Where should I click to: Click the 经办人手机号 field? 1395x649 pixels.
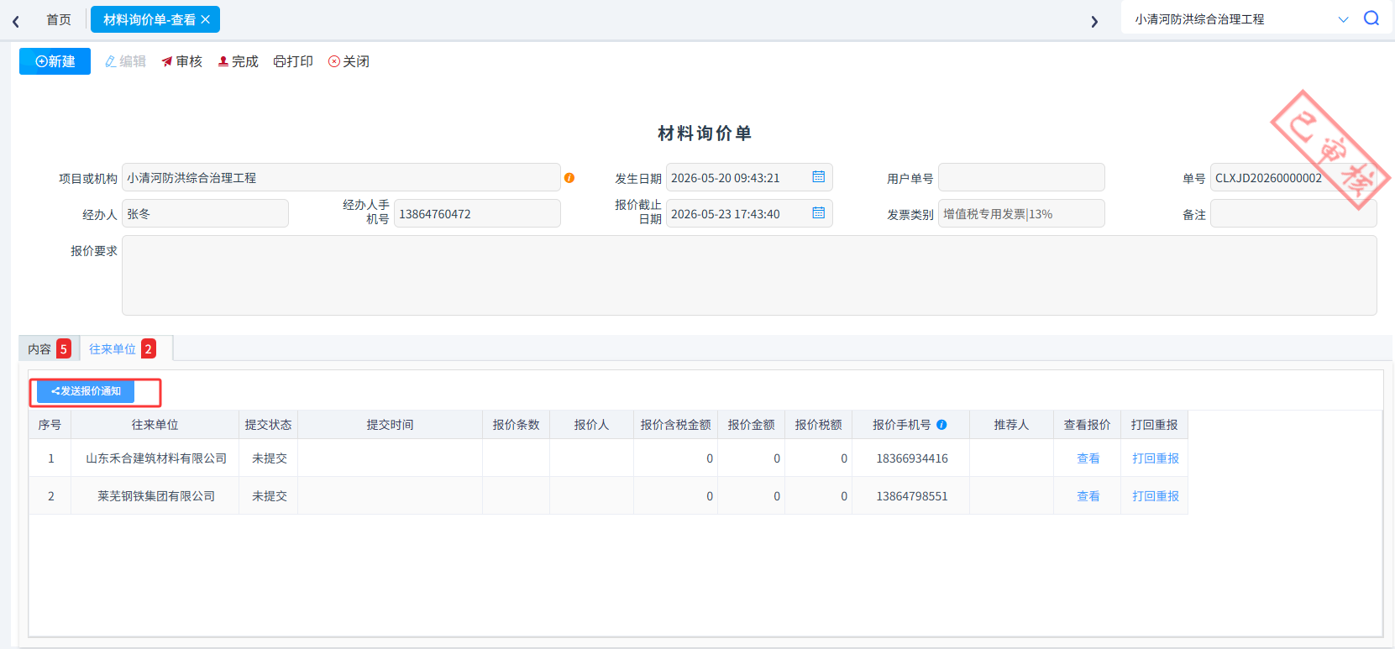[477, 213]
